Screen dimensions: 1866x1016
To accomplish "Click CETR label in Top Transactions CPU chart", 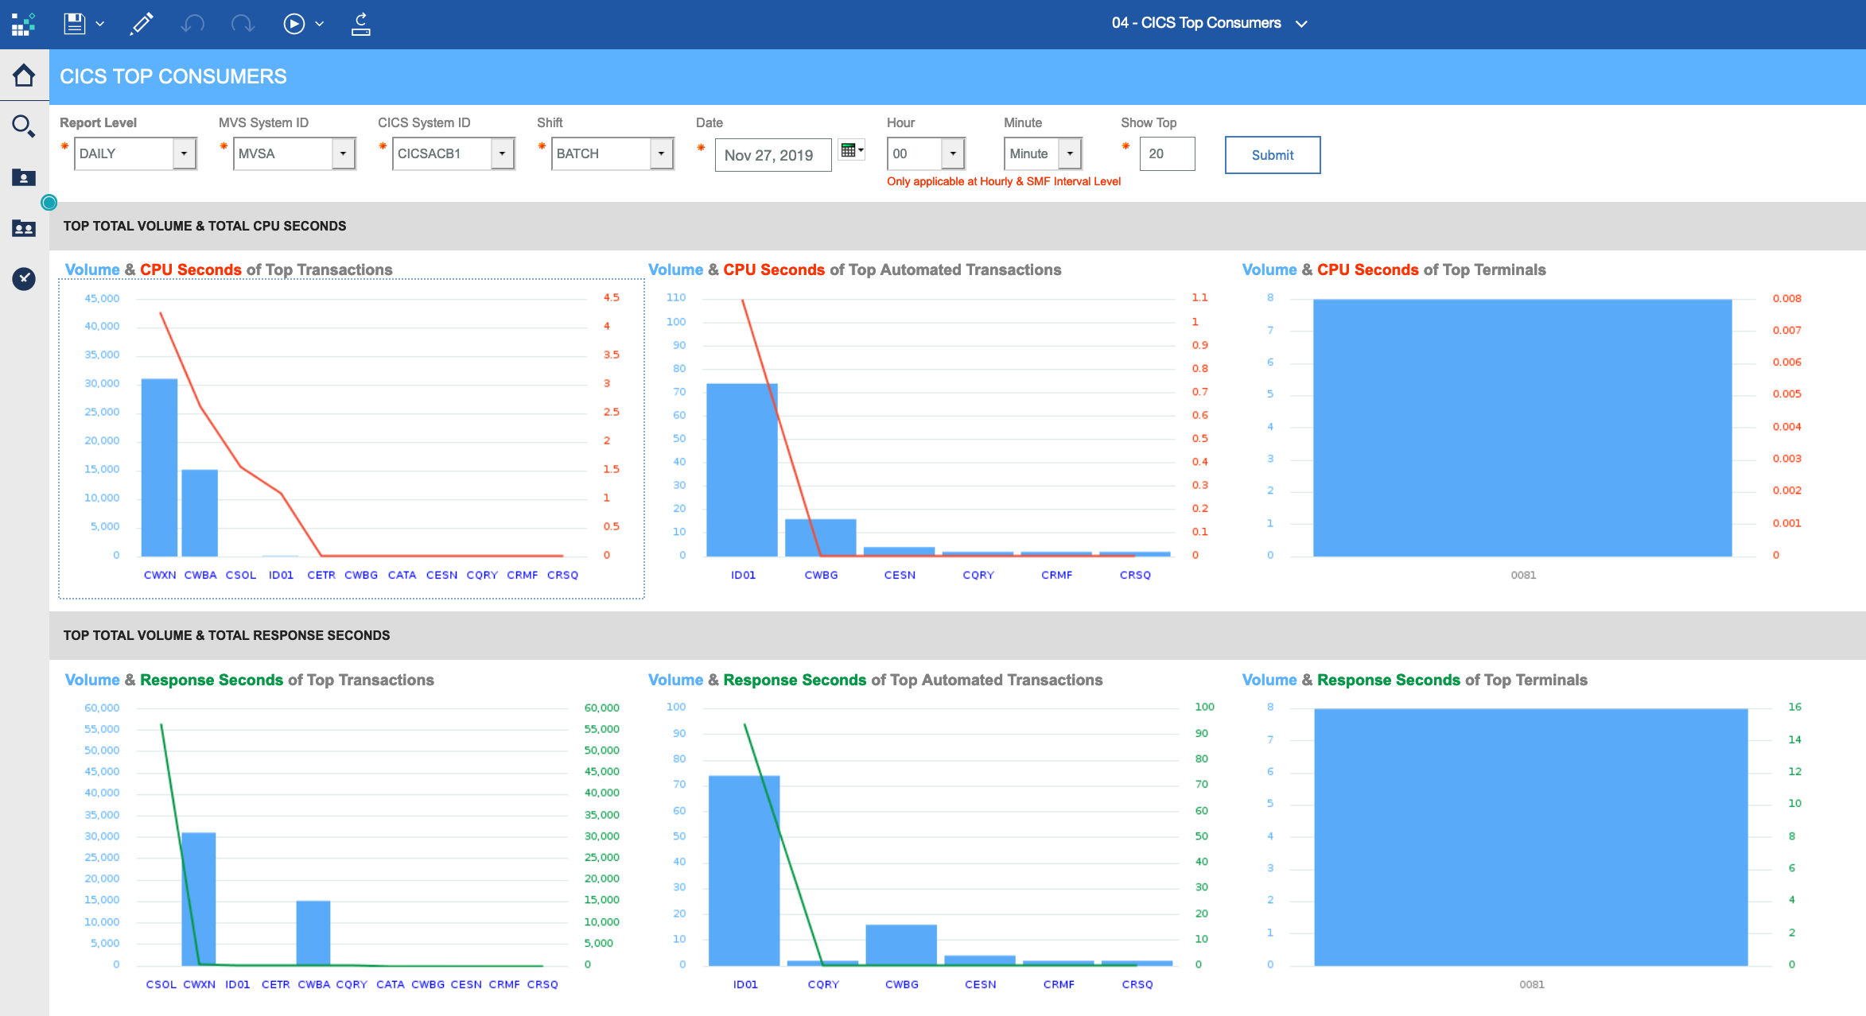I will (x=321, y=575).
